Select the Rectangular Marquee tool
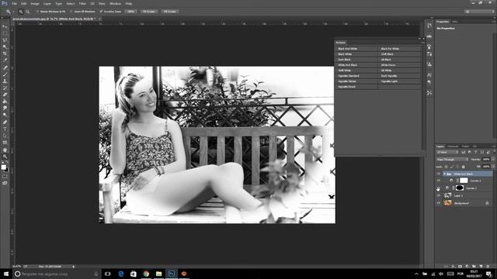This screenshot has height=279, width=497. click(5, 33)
